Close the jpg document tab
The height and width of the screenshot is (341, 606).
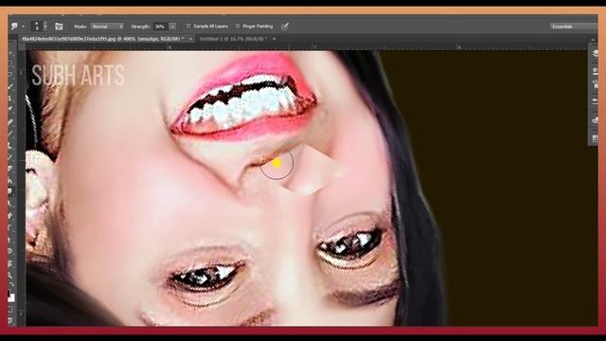190,39
